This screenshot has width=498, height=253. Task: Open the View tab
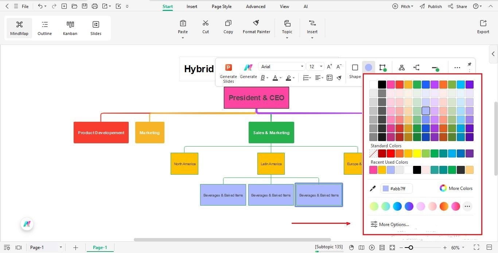point(284,7)
